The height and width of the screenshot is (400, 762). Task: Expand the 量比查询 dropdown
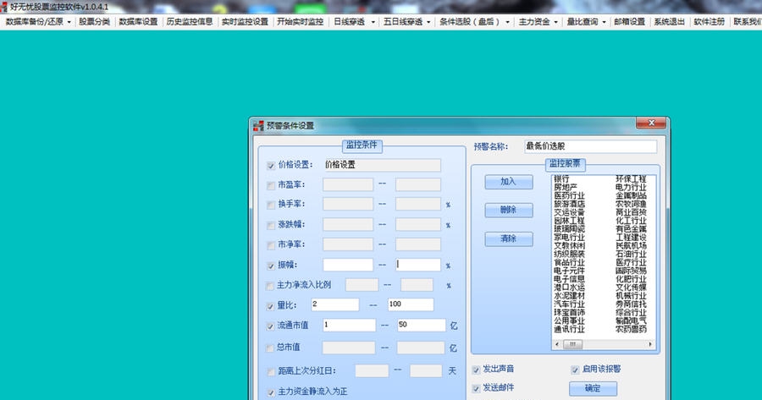[x=586, y=22]
